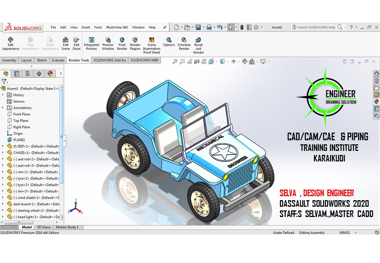
Task: Start the Final Render
Action: click(x=122, y=43)
